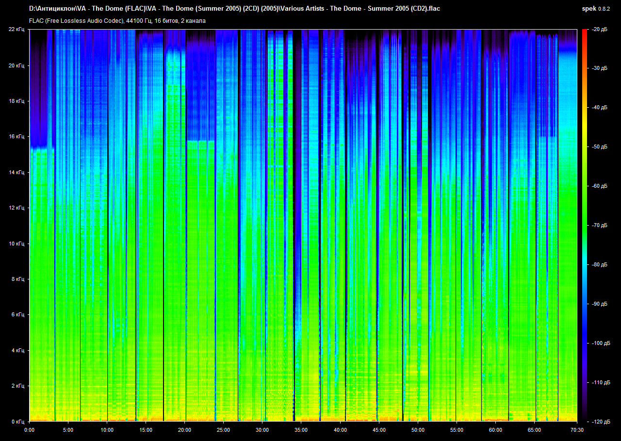Screen dimensions: 621x441
Task: Click the 0 кГц frequency axis label
Action: (18, 422)
